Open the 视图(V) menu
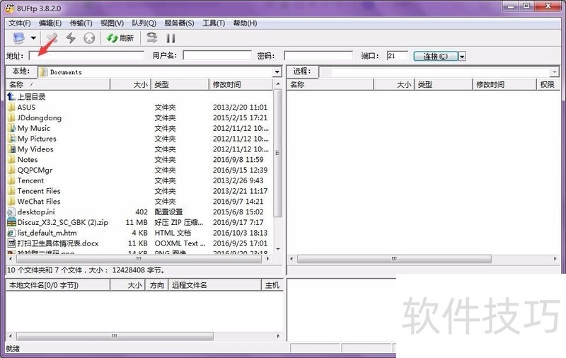The width and height of the screenshot is (566, 358). pos(112,23)
